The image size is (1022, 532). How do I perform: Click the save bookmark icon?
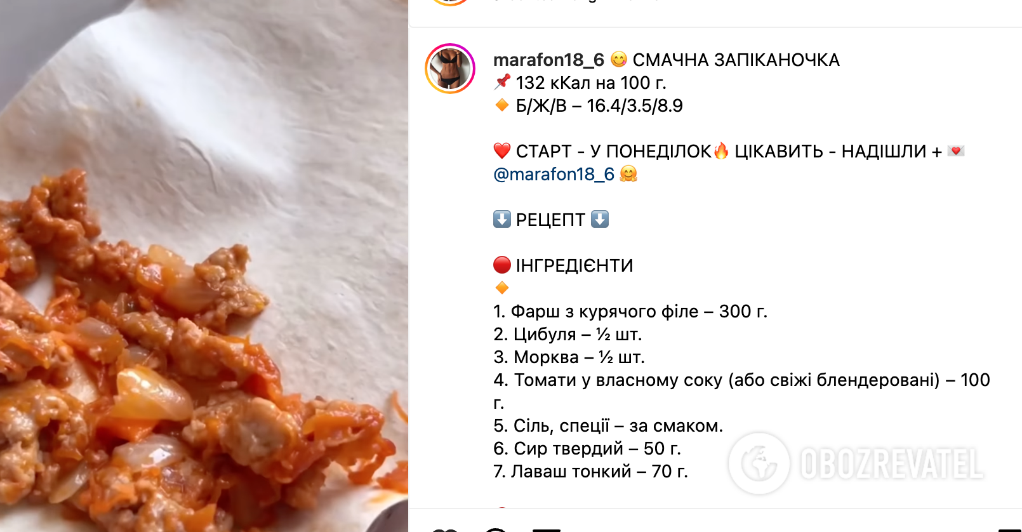click(1009, 529)
